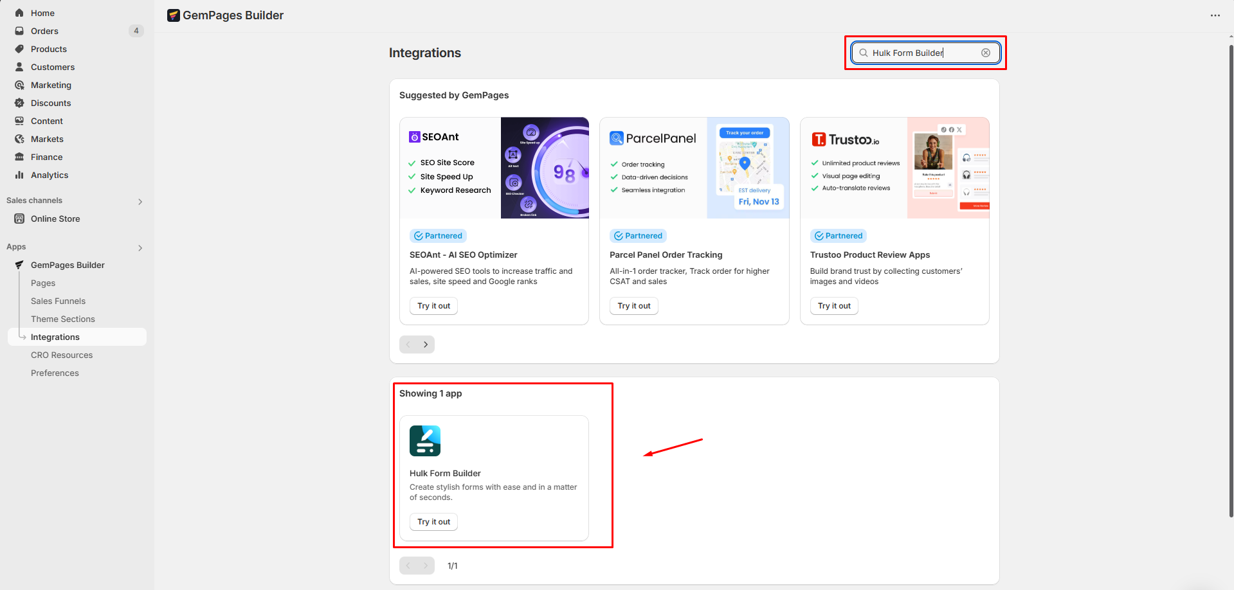Expand the Apps section chevron
Viewport: 1234px width, 590px height.
[140, 247]
